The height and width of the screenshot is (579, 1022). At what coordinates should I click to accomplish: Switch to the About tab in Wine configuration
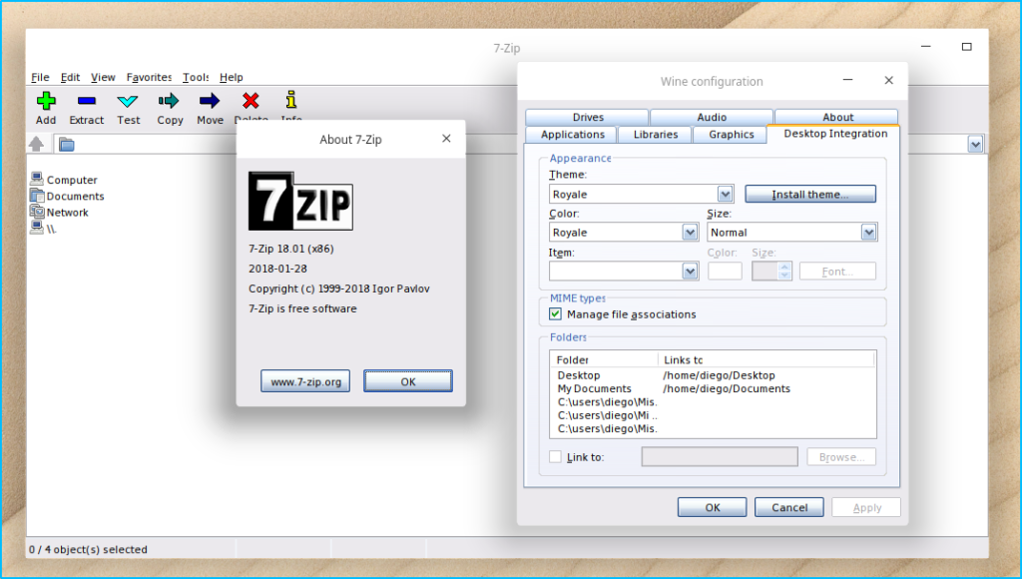pyautogui.click(x=837, y=118)
